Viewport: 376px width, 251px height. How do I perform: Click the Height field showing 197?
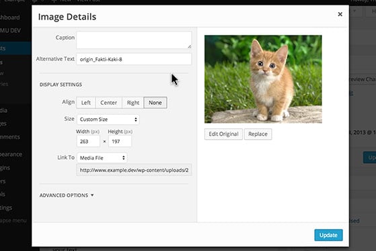120,141
